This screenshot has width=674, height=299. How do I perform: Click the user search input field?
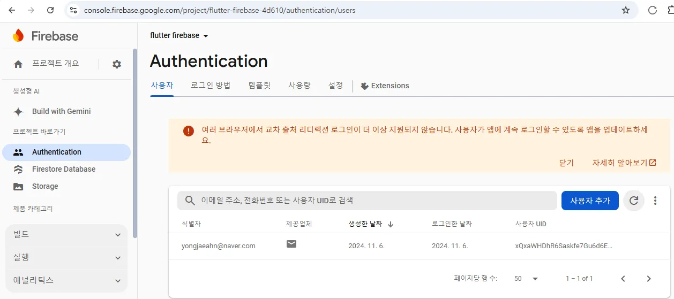coord(367,201)
